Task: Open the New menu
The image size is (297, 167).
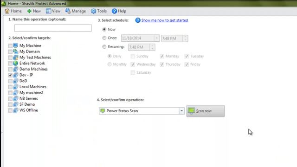Action: click(34, 11)
